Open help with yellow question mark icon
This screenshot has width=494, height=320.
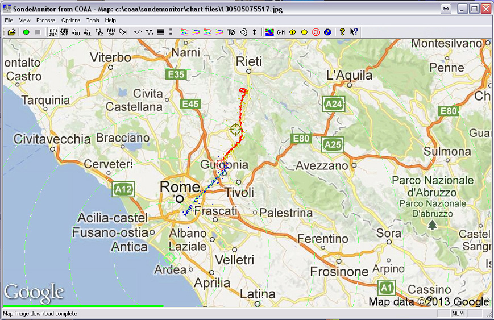(x=342, y=32)
